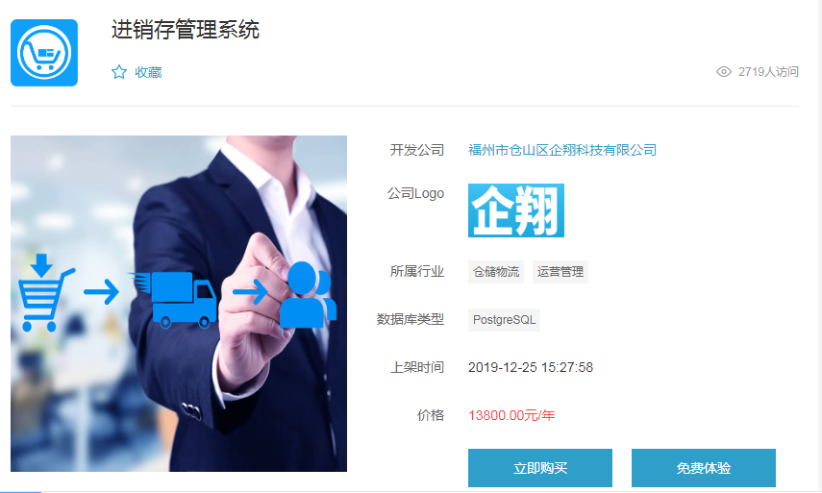
Task: Click the 进销存管理系统 title
Action: click(185, 30)
